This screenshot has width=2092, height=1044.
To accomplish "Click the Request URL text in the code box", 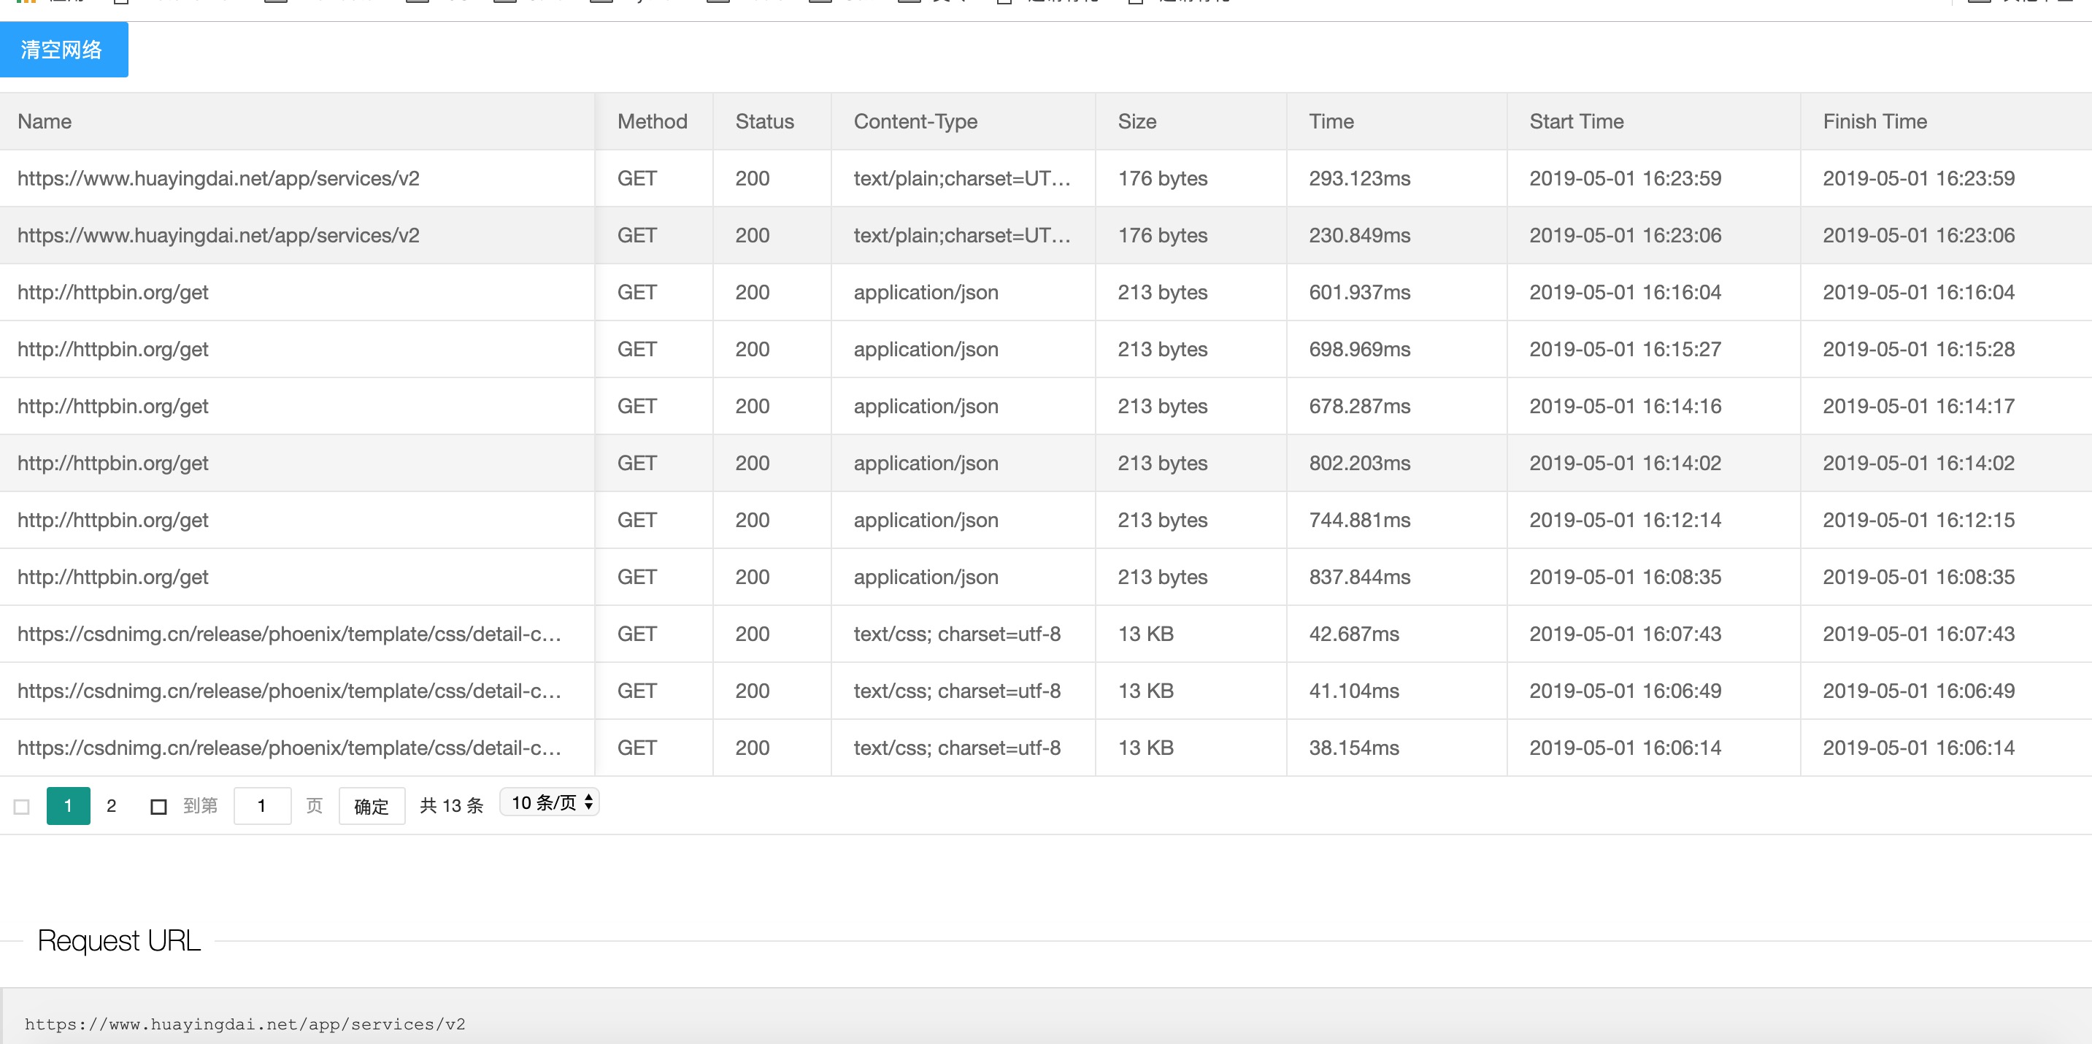I will point(245,1024).
